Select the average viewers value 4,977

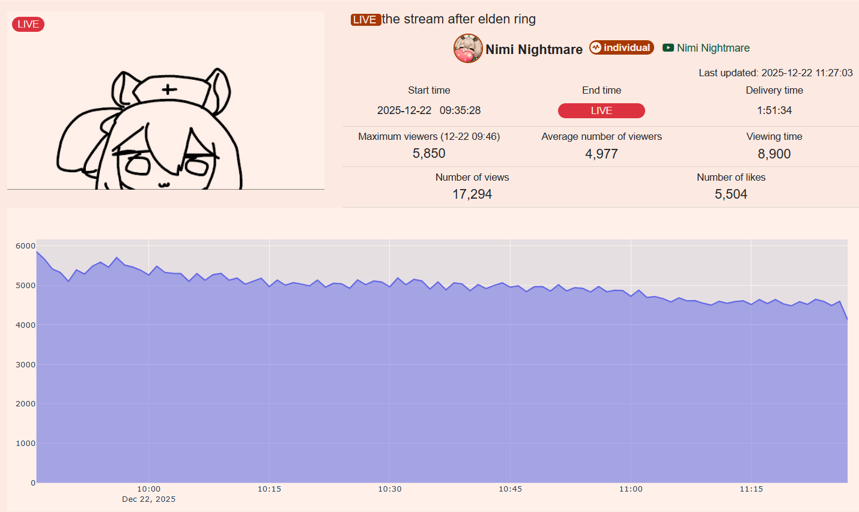coord(601,154)
